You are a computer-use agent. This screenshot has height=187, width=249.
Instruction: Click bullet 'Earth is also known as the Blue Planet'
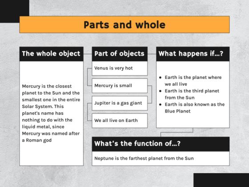192,108
